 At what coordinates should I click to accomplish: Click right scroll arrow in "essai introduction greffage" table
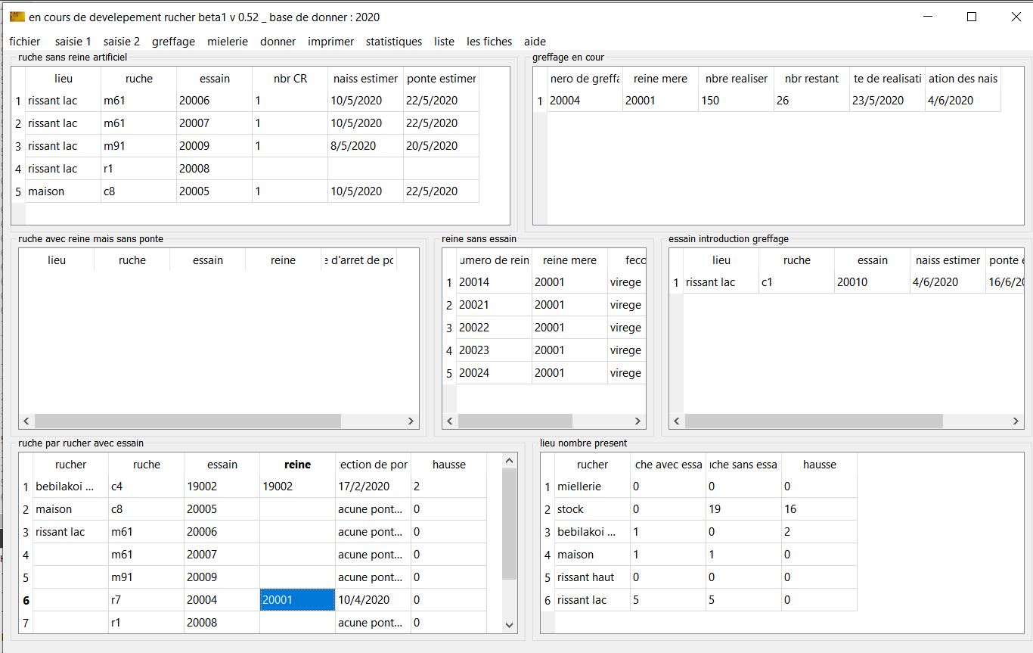click(x=1016, y=421)
